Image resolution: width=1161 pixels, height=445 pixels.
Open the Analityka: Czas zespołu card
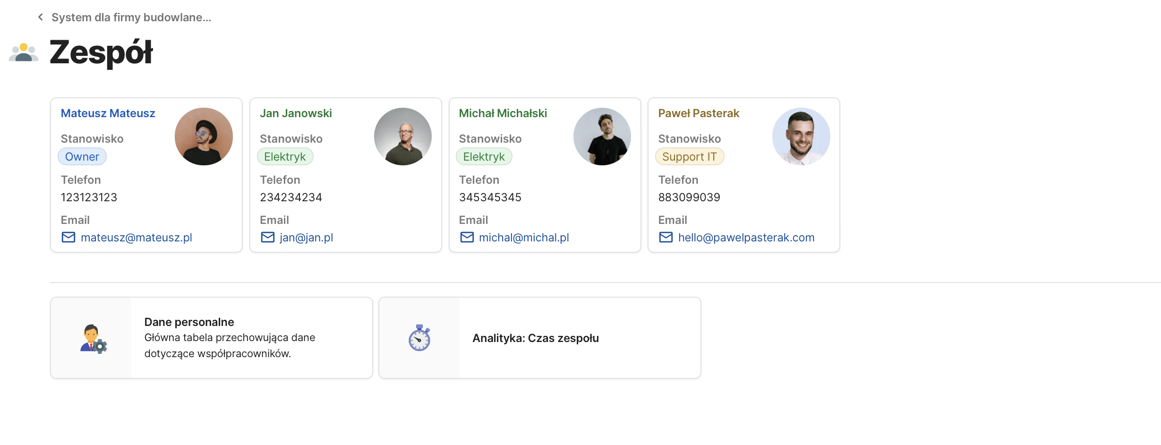click(x=536, y=338)
